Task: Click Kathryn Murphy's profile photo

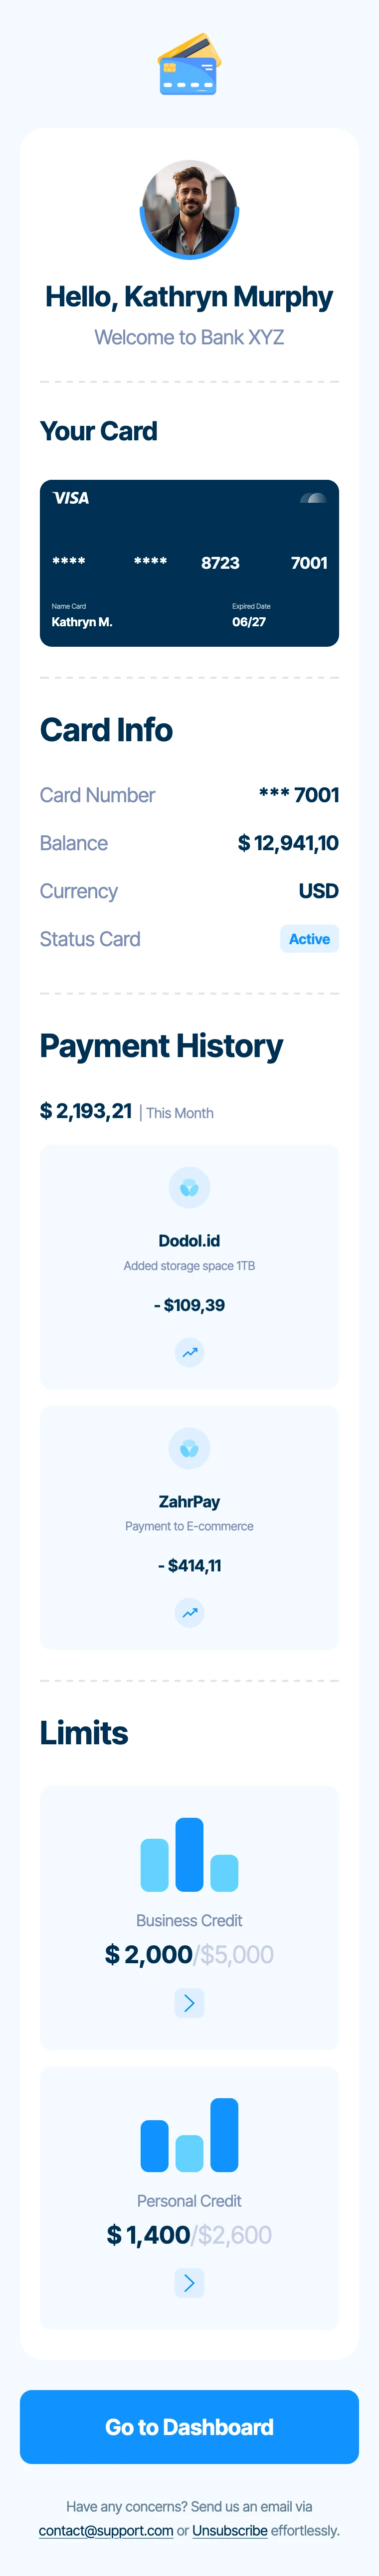Action: [x=189, y=208]
